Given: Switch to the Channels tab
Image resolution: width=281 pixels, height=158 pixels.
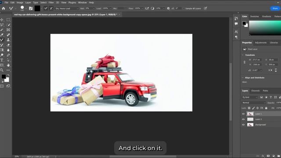Looking at the screenshot, I should pyautogui.click(x=256, y=91).
